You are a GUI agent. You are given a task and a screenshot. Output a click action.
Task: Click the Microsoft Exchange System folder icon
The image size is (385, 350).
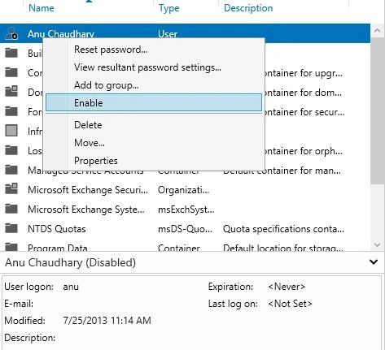pyautogui.click(x=11, y=209)
